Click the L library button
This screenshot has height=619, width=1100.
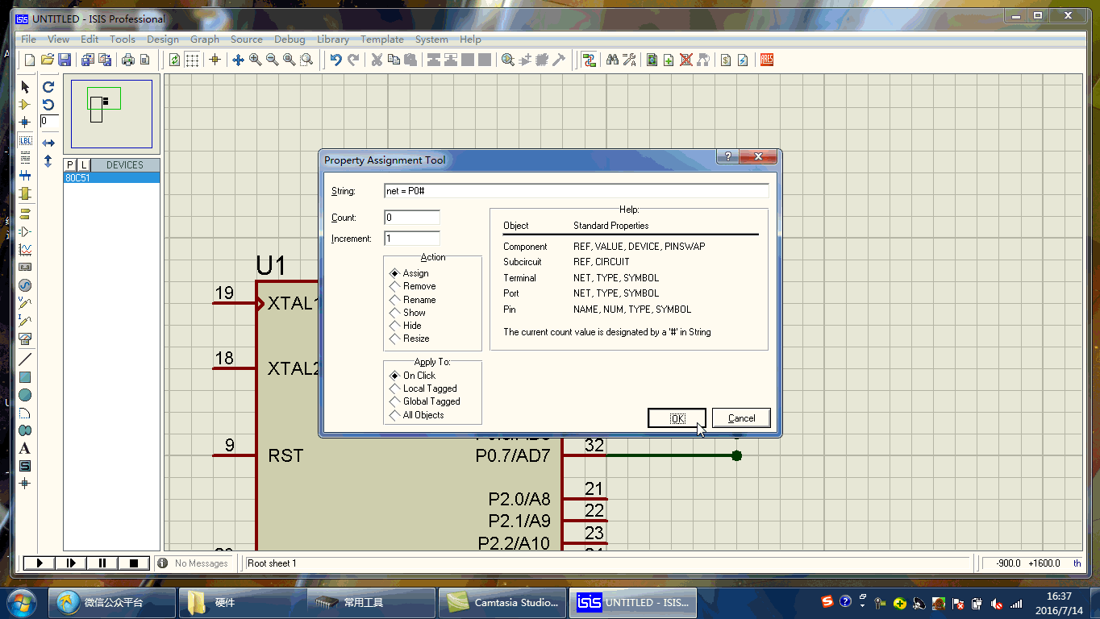(x=84, y=164)
